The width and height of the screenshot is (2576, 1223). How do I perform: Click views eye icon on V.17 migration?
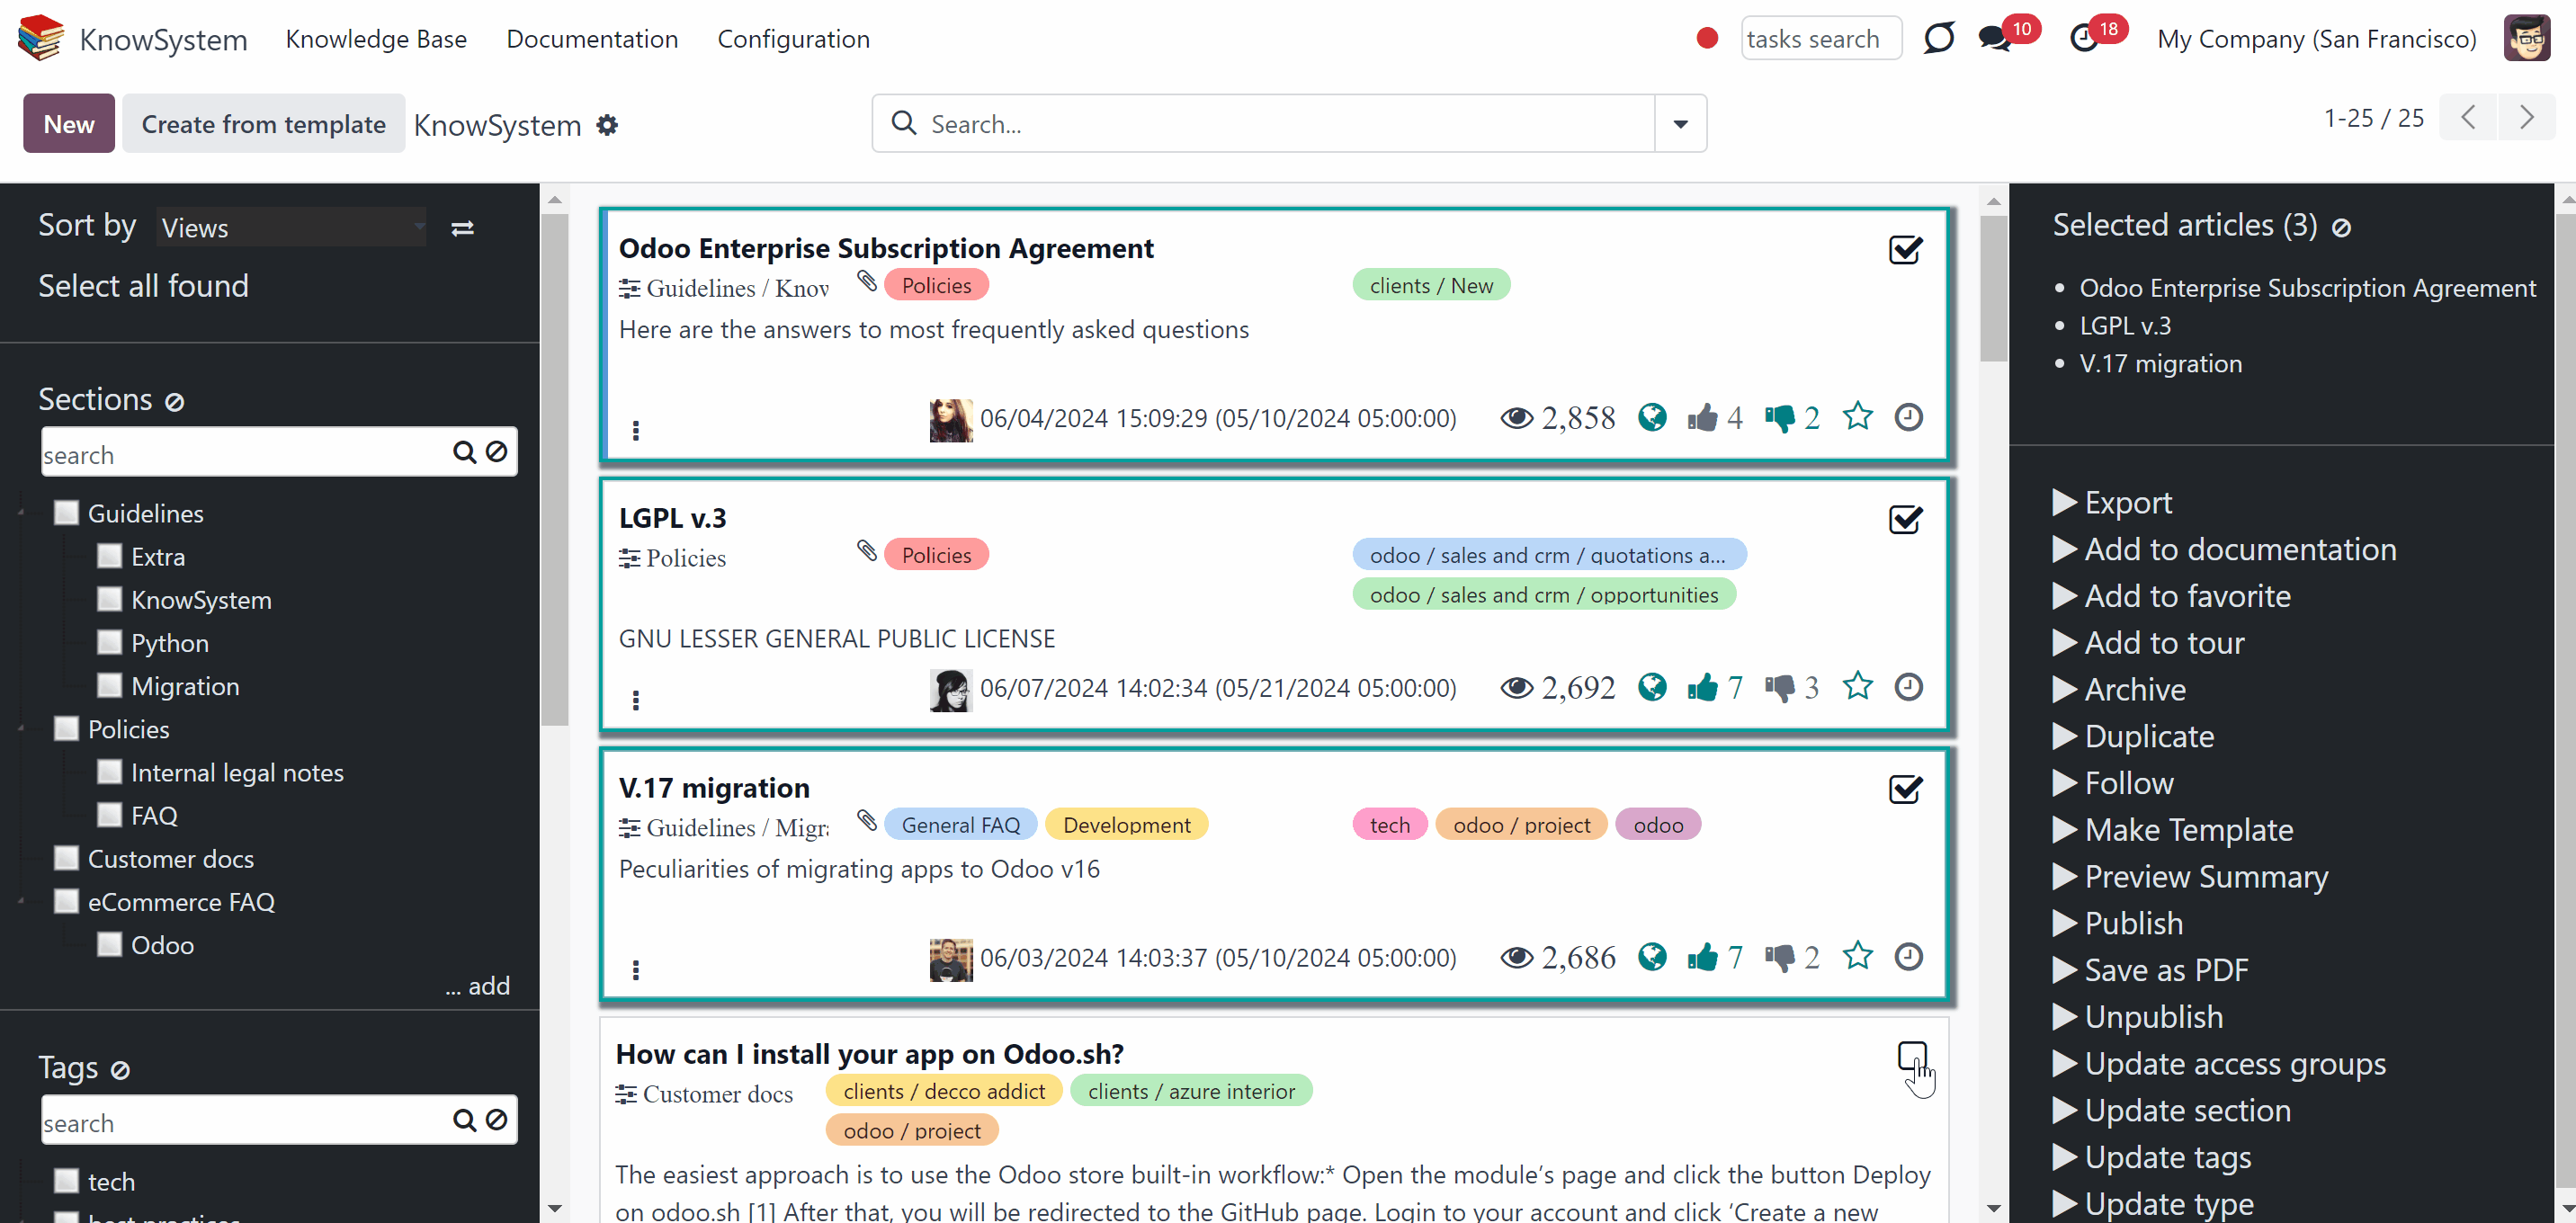(x=1516, y=958)
